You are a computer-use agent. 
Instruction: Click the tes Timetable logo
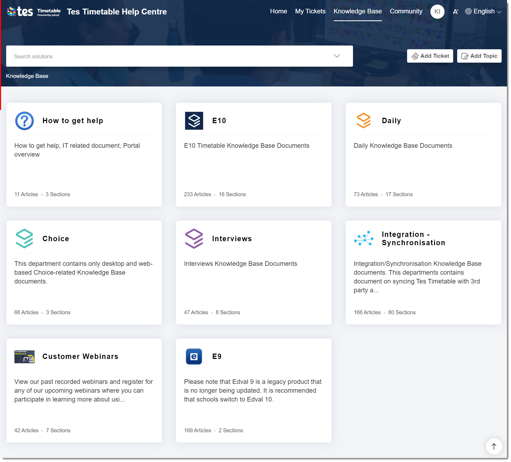pyautogui.click(x=33, y=12)
